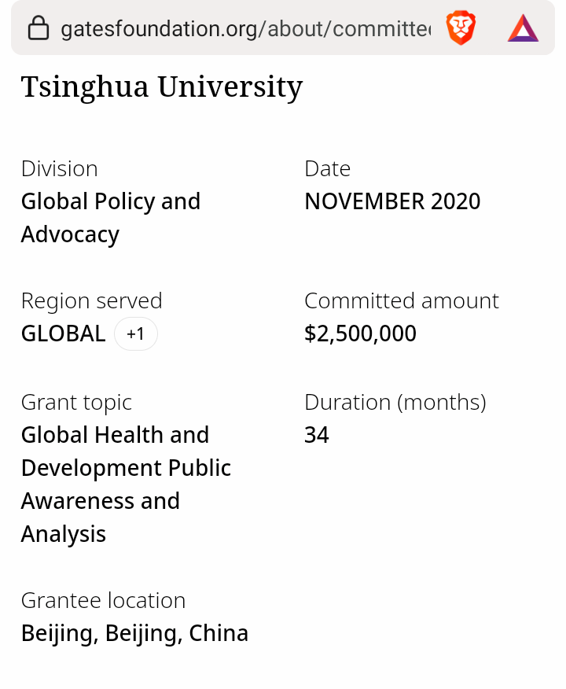Image resolution: width=566 pixels, height=689 pixels.
Task: Click the Division label
Action: point(60,169)
